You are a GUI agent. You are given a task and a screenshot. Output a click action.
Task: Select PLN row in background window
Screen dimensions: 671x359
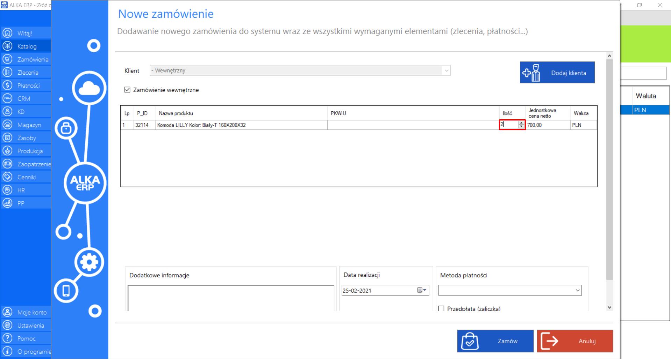pyautogui.click(x=645, y=110)
